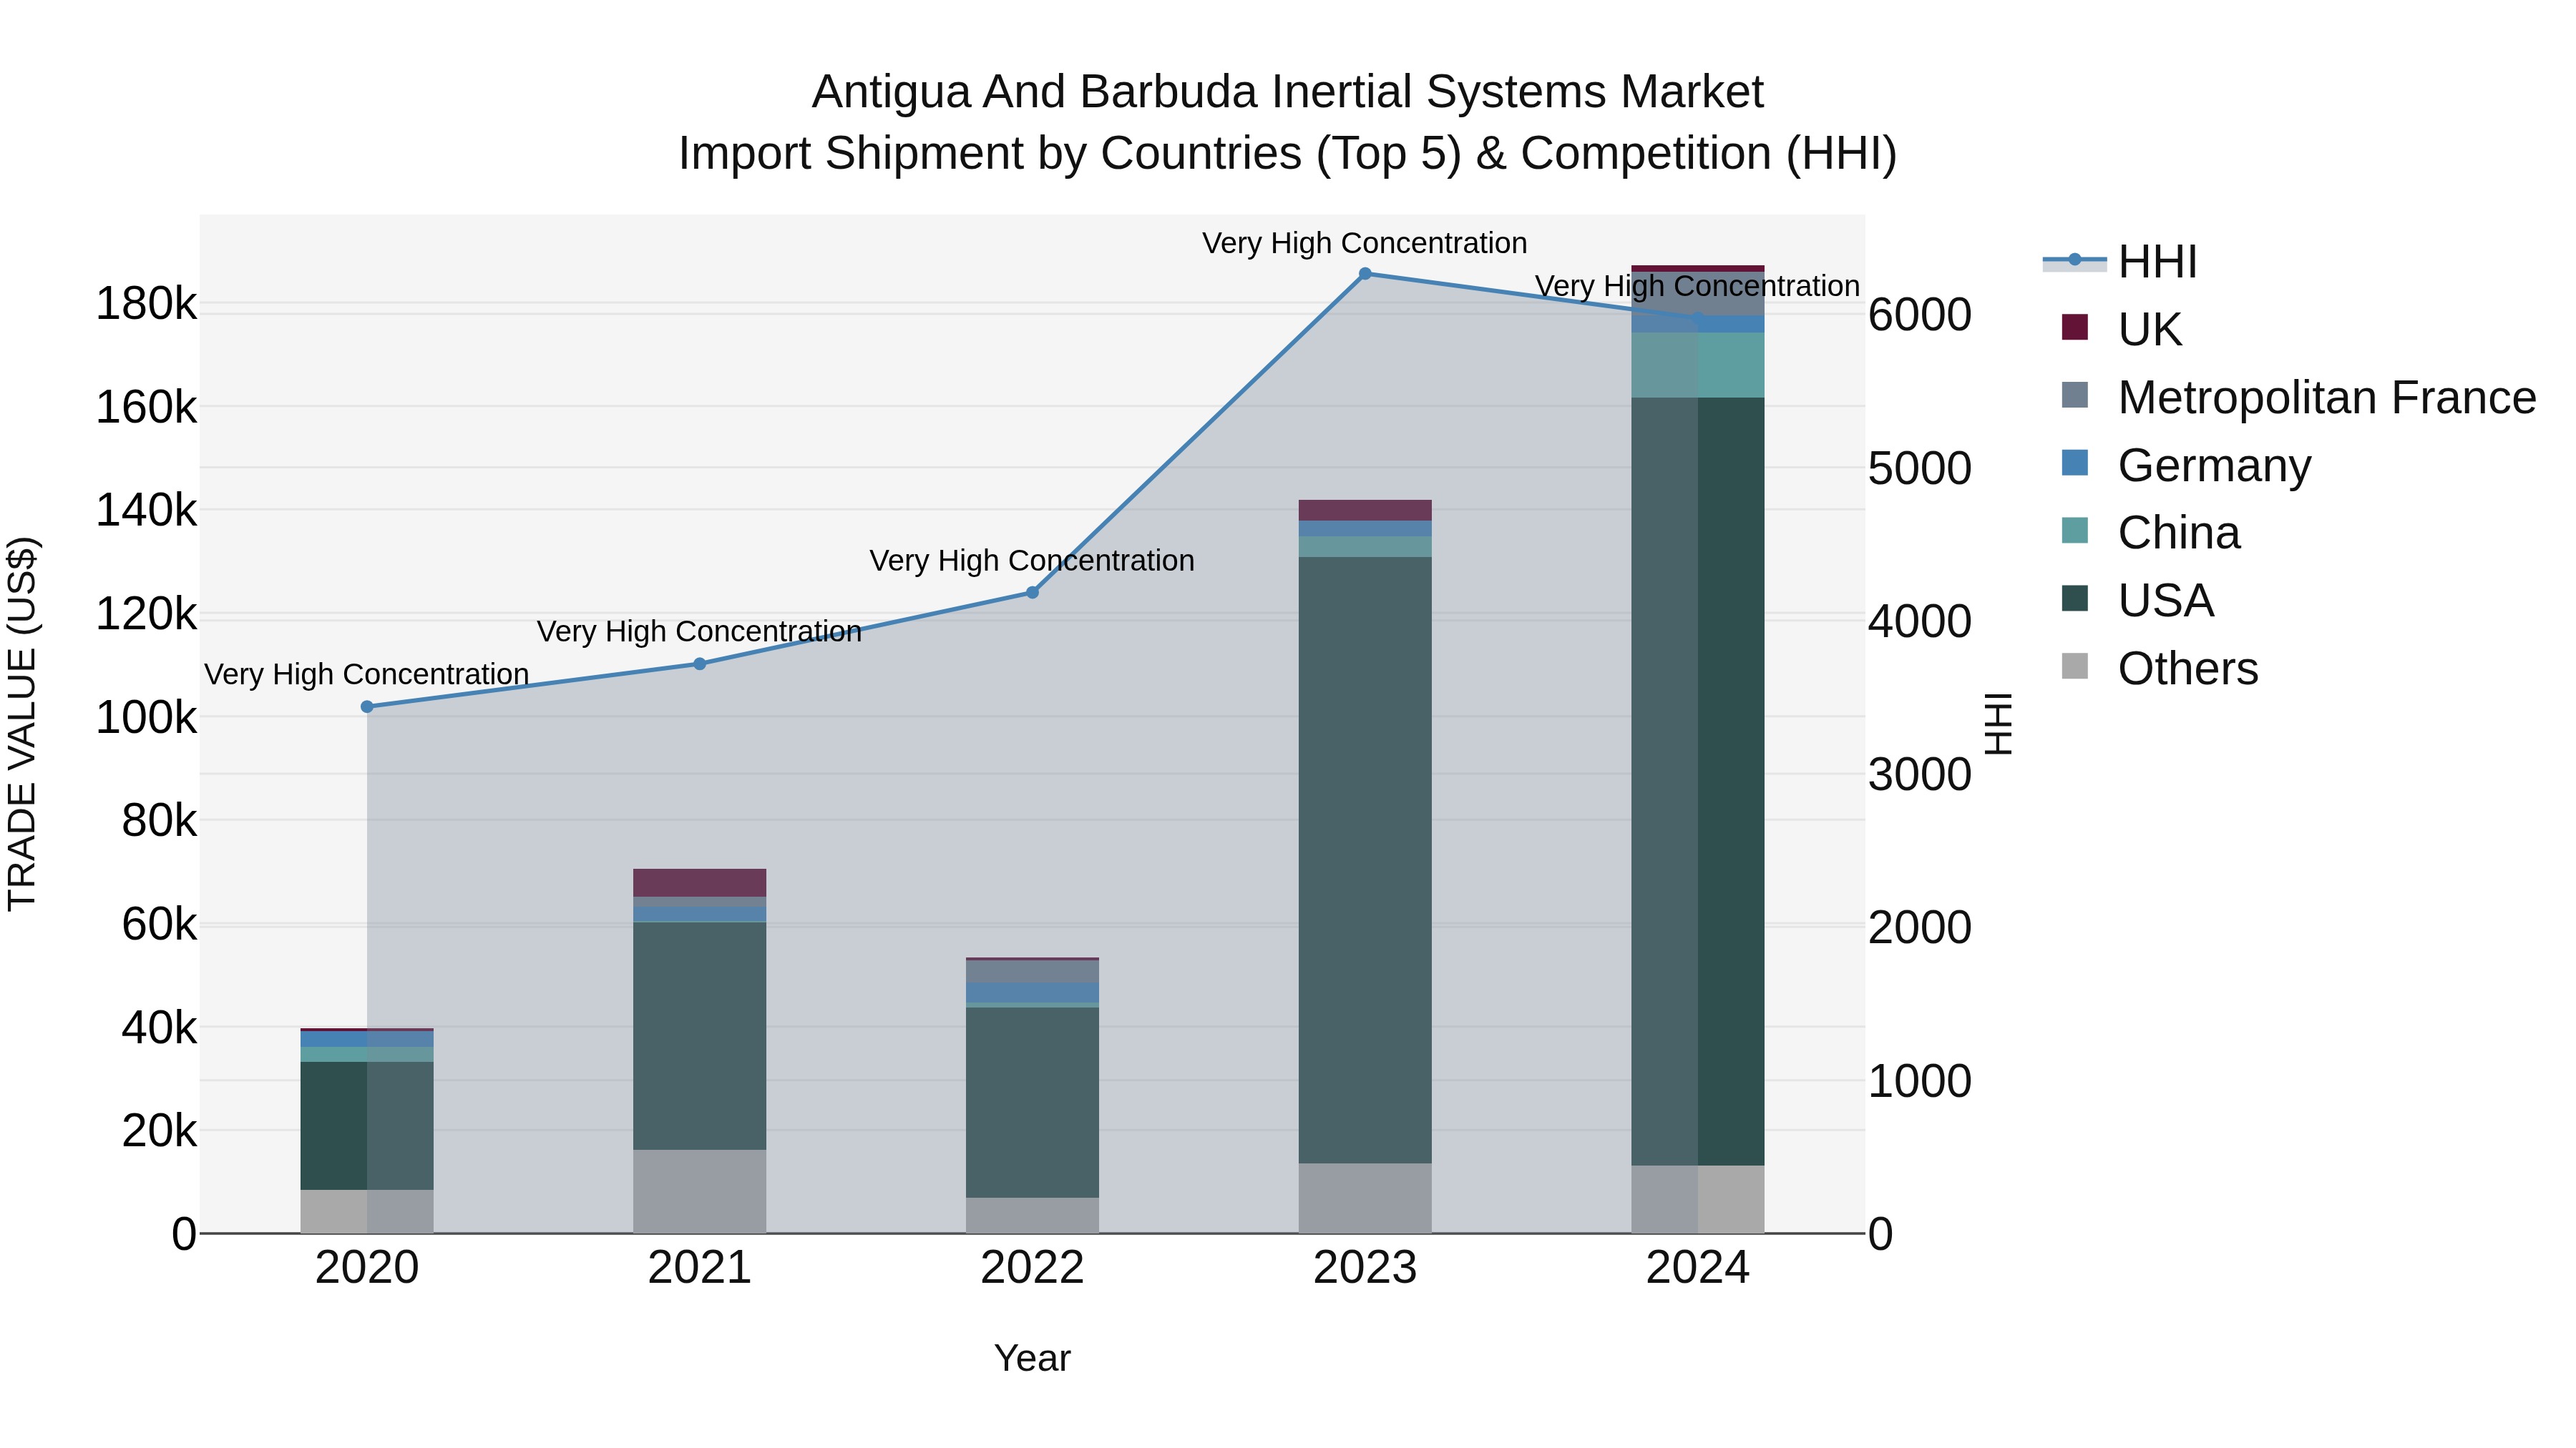Click the 3000 HHI axis tick label

[1920, 774]
